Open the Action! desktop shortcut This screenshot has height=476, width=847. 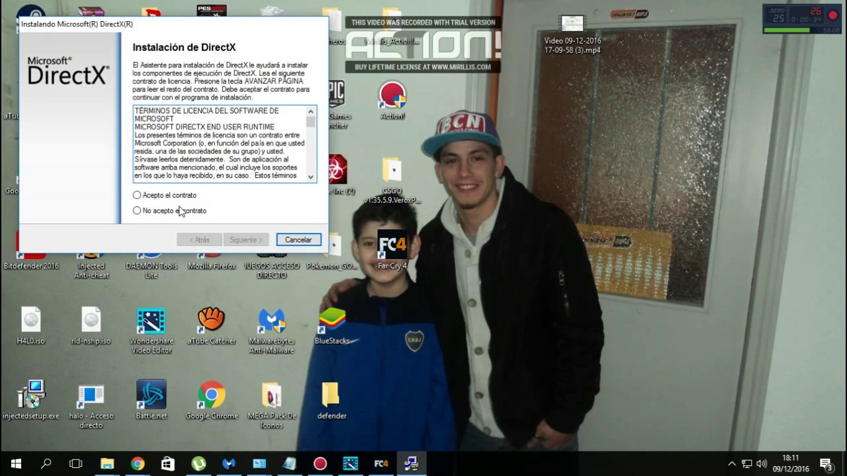point(392,100)
